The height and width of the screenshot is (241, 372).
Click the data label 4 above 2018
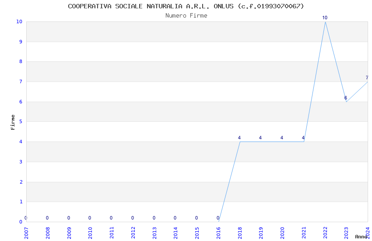point(239,138)
